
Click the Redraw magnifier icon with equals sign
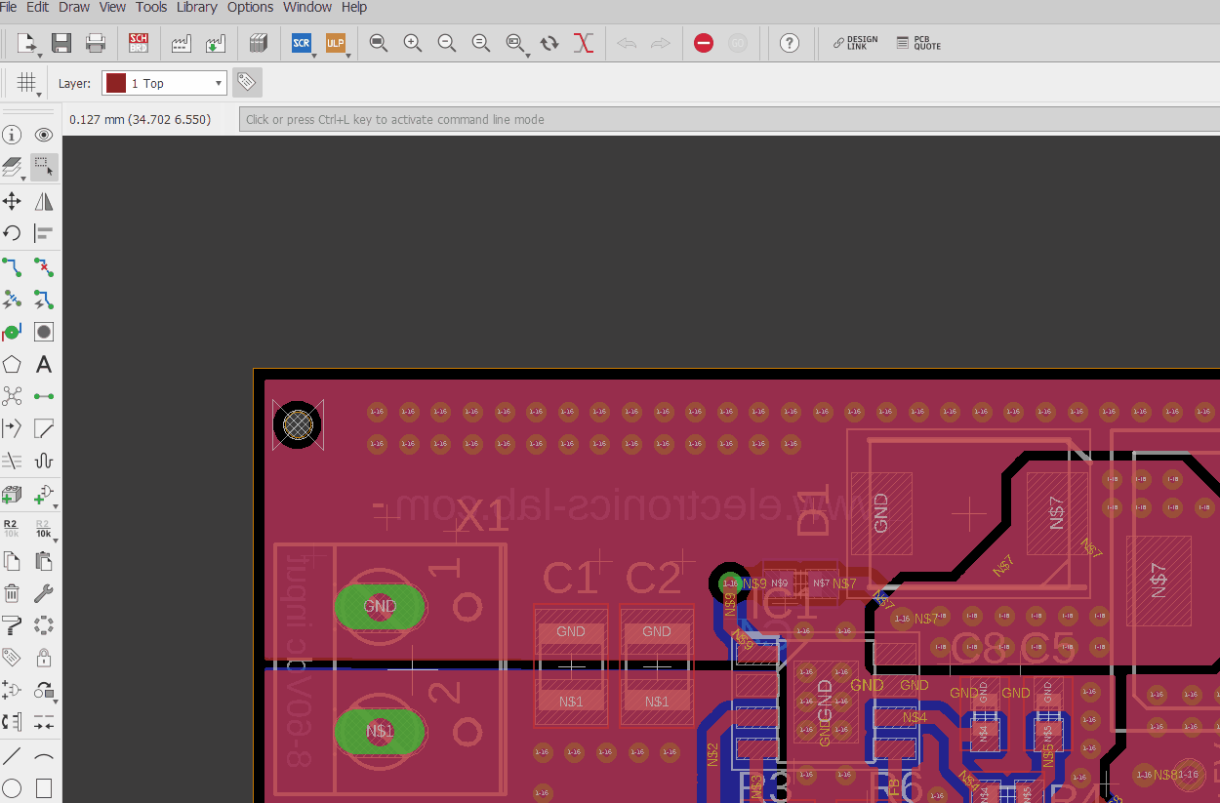481,43
